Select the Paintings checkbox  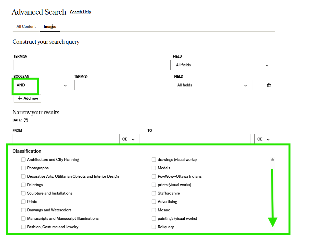point(23,185)
